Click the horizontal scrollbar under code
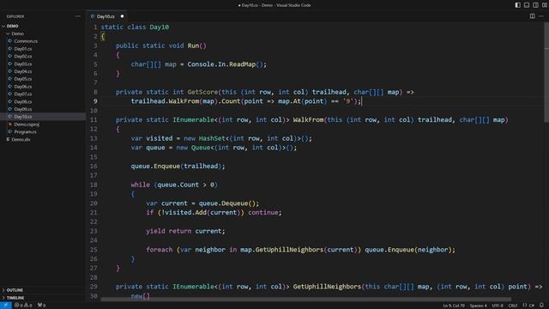 pyautogui.click(x=305, y=300)
